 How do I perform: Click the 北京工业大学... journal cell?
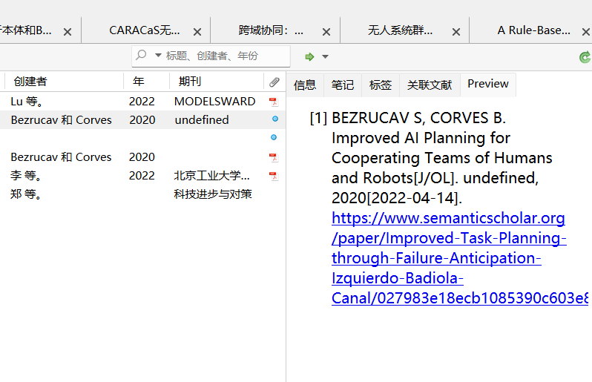211,176
